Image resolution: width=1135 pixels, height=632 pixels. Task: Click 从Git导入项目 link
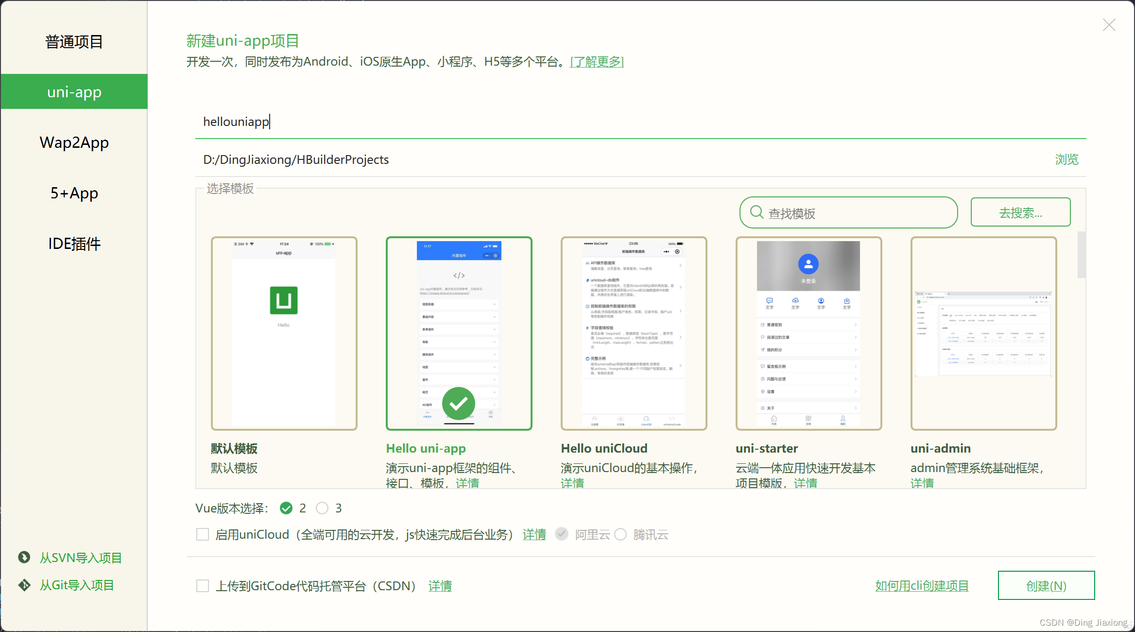[77, 585]
